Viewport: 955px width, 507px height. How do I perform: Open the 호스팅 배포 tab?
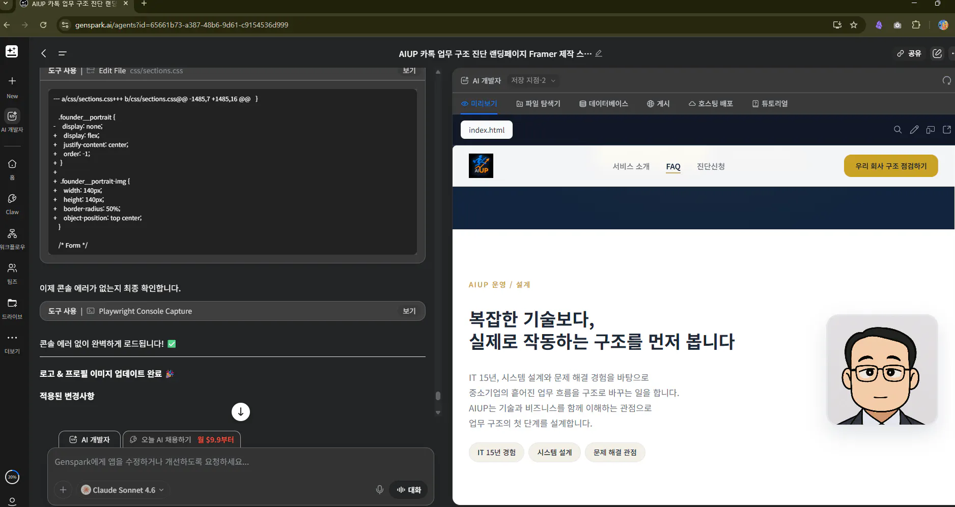[x=710, y=103]
